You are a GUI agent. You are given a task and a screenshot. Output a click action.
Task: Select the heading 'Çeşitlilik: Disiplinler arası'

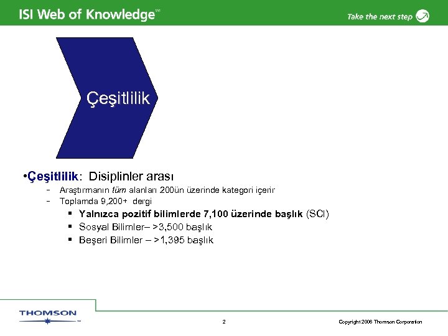tap(98, 176)
